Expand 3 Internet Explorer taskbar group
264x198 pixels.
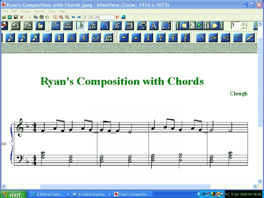pos(49,194)
